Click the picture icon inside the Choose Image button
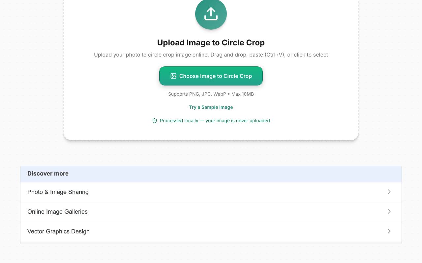The image size is (422, 263). pyautogui.click(x=173, y=76)
